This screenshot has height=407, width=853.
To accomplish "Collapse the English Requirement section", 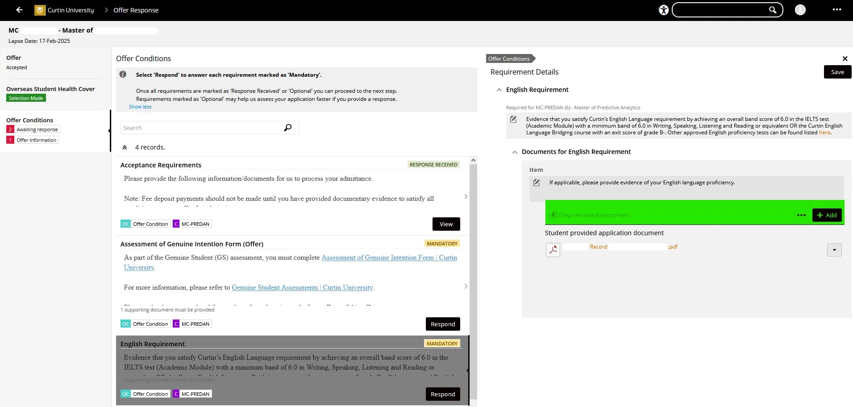I will click(499, 90).
